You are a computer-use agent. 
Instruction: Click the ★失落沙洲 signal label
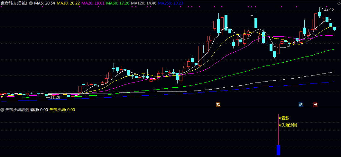pyautogui.click(x=288, y=125)
